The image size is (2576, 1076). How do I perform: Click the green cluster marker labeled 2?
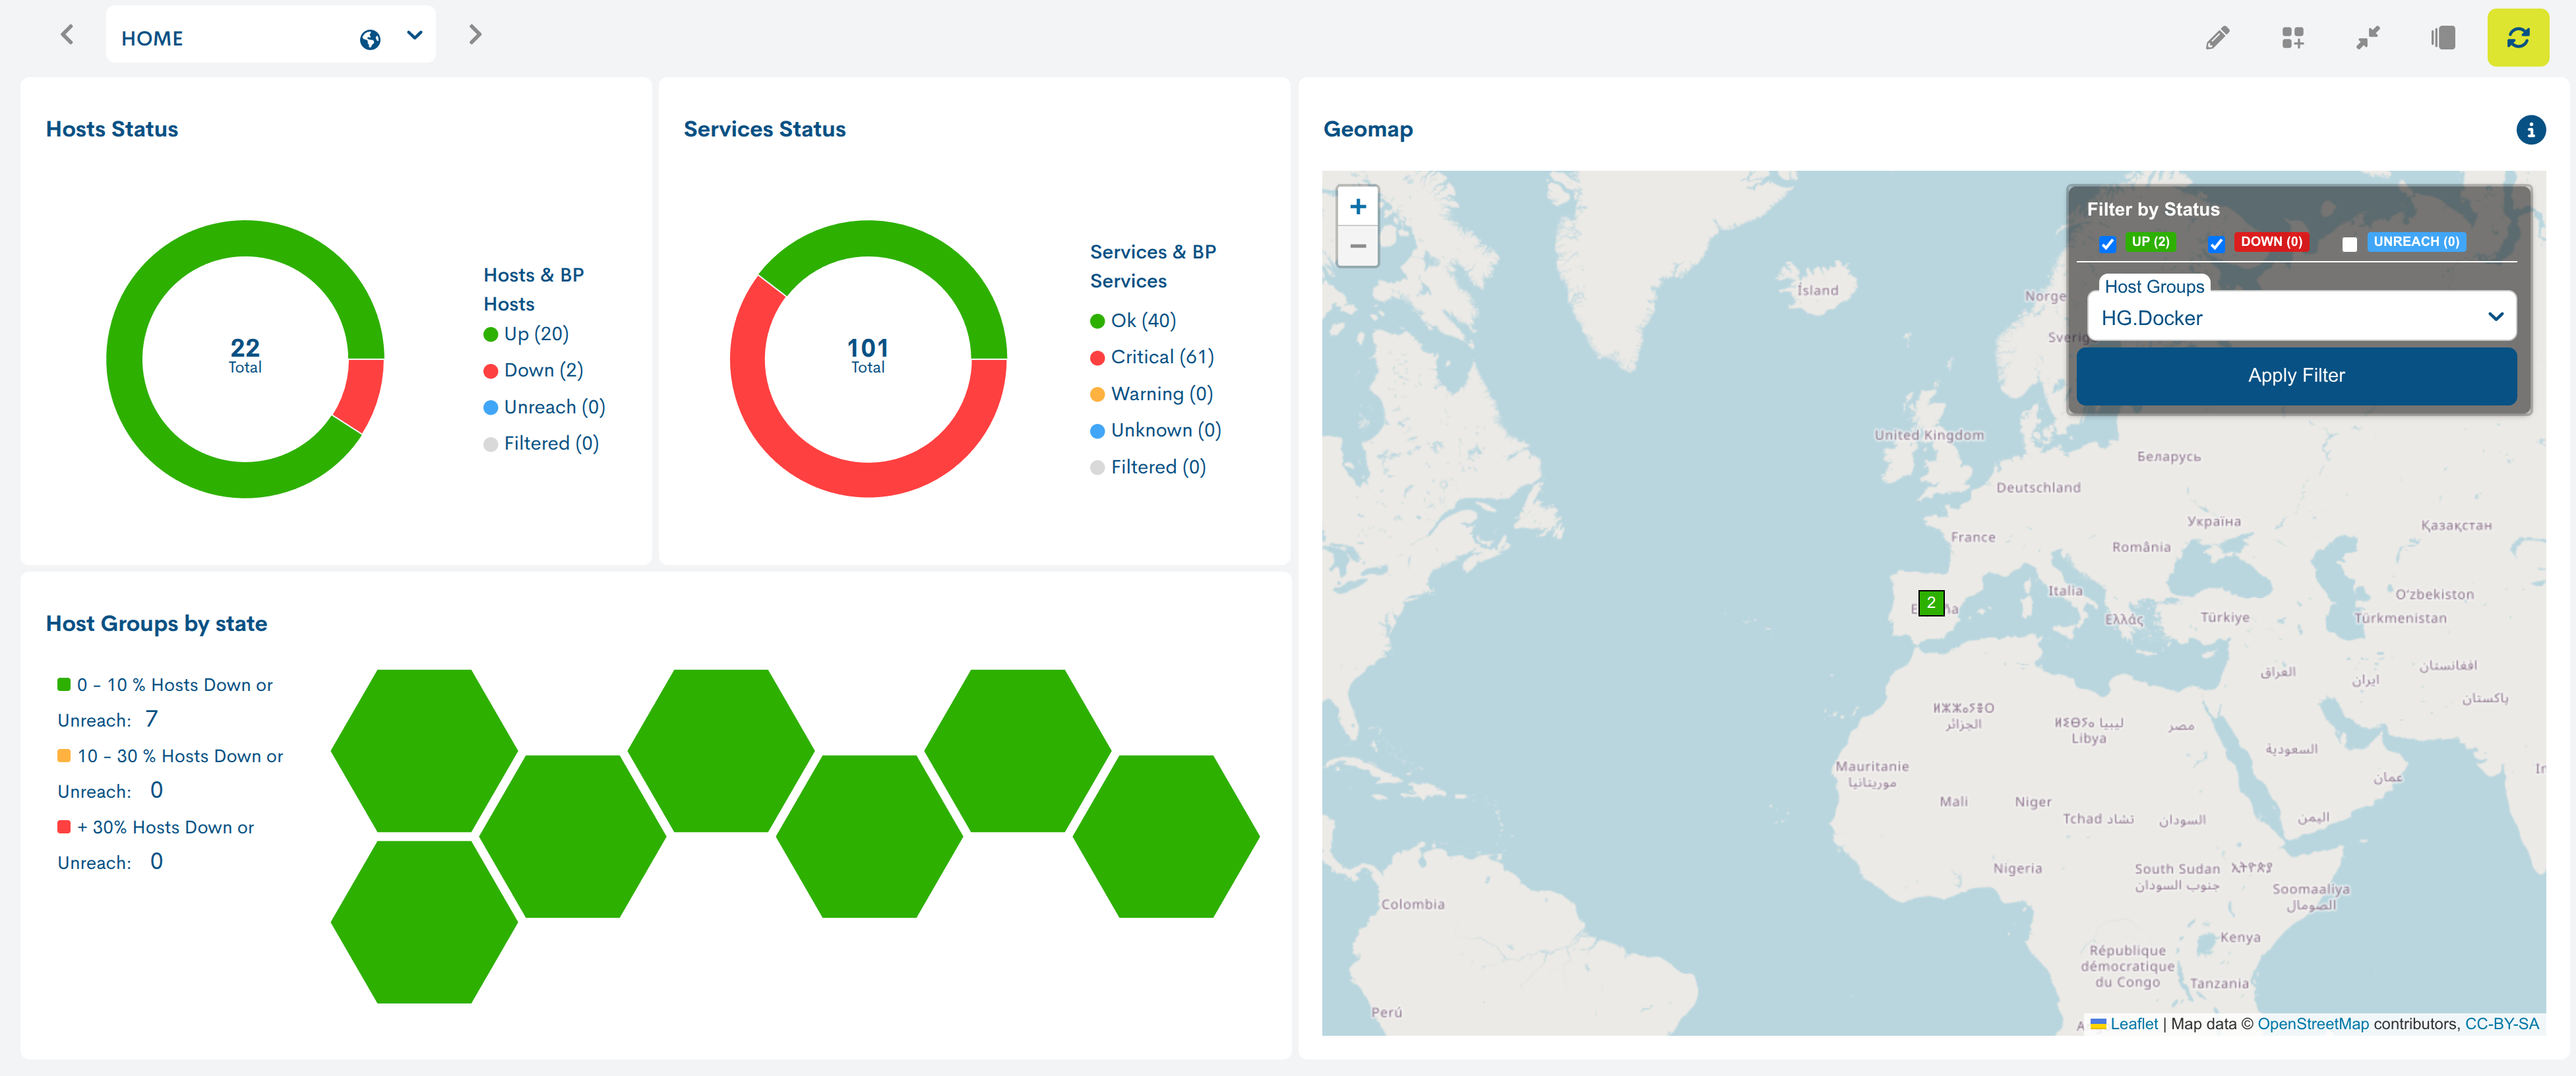point(1930,603)
